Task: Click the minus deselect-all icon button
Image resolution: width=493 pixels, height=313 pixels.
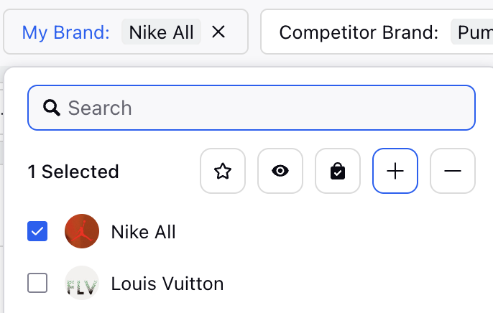Action: [453, 171]
